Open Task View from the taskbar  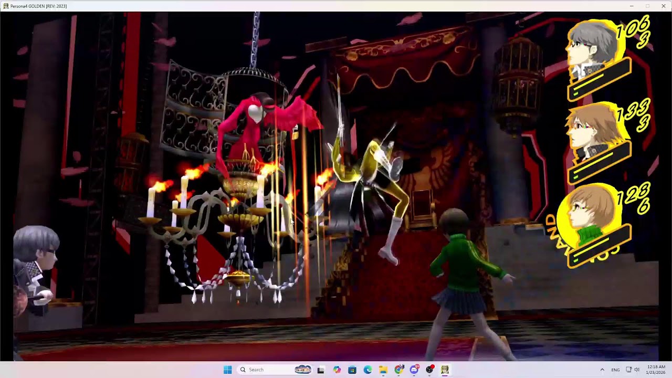[x=321, y=370]
